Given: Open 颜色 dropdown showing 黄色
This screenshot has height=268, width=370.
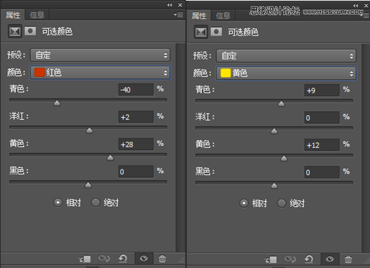Looking at the screenshot, I should (286, 73).
